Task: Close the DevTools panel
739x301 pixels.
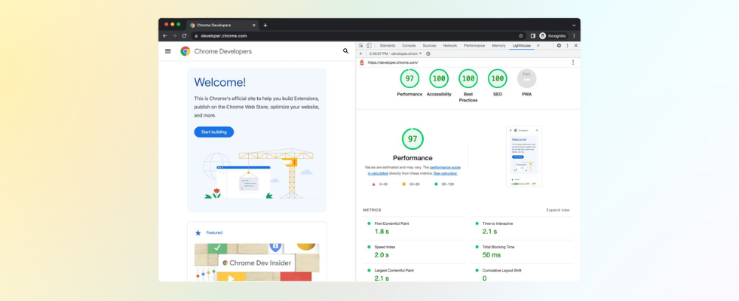Action: point(575,46)
